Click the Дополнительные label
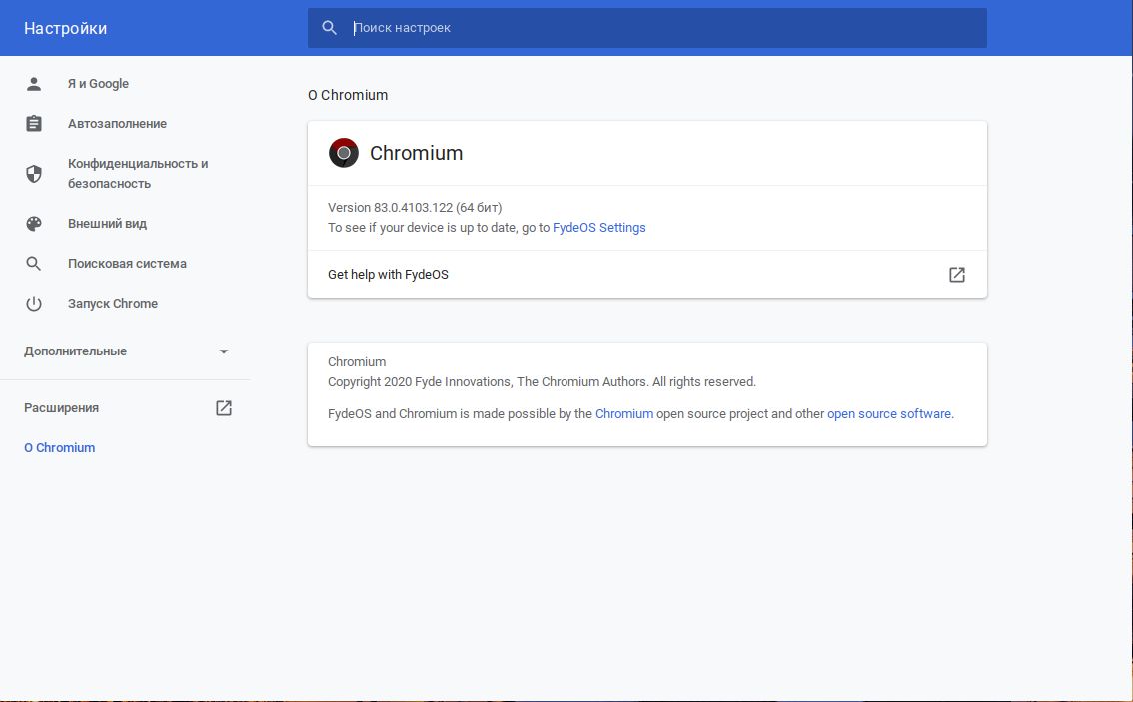The image size is (1133, 702). [75, 351]
